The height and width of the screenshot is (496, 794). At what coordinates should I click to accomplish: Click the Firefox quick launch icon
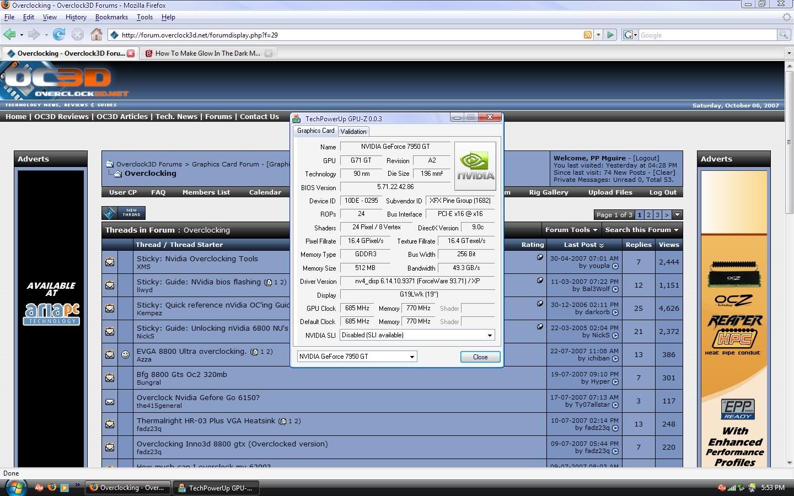click(x=52, y=487)
